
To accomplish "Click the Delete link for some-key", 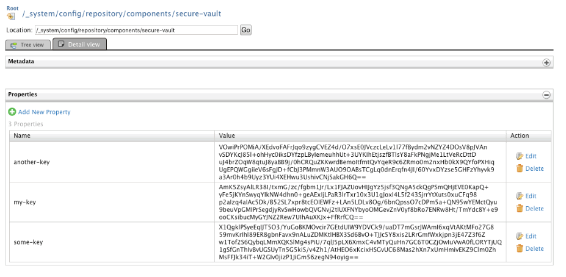I will 534,249.
